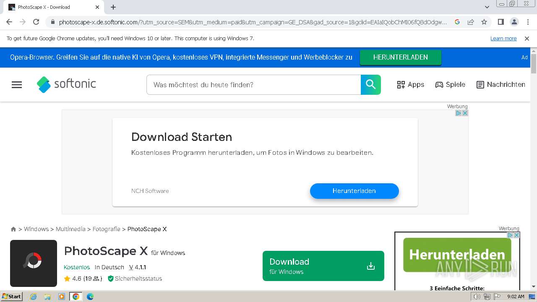Open the Multimedia breadcrumb link
The width and height of the screenshot is (537, 302).
pos(70,229)
